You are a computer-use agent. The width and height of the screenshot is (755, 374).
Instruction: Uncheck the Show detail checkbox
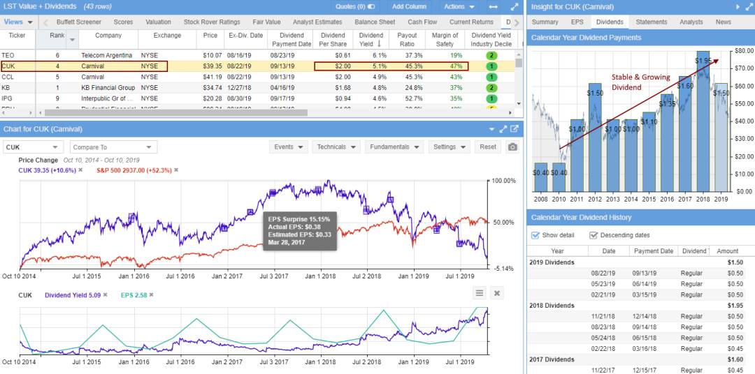(536, 236)
